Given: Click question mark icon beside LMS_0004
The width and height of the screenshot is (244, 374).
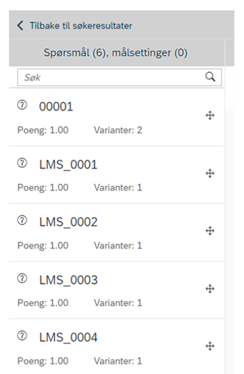Looking at the screenshot, I should click(x=22, y=336).
